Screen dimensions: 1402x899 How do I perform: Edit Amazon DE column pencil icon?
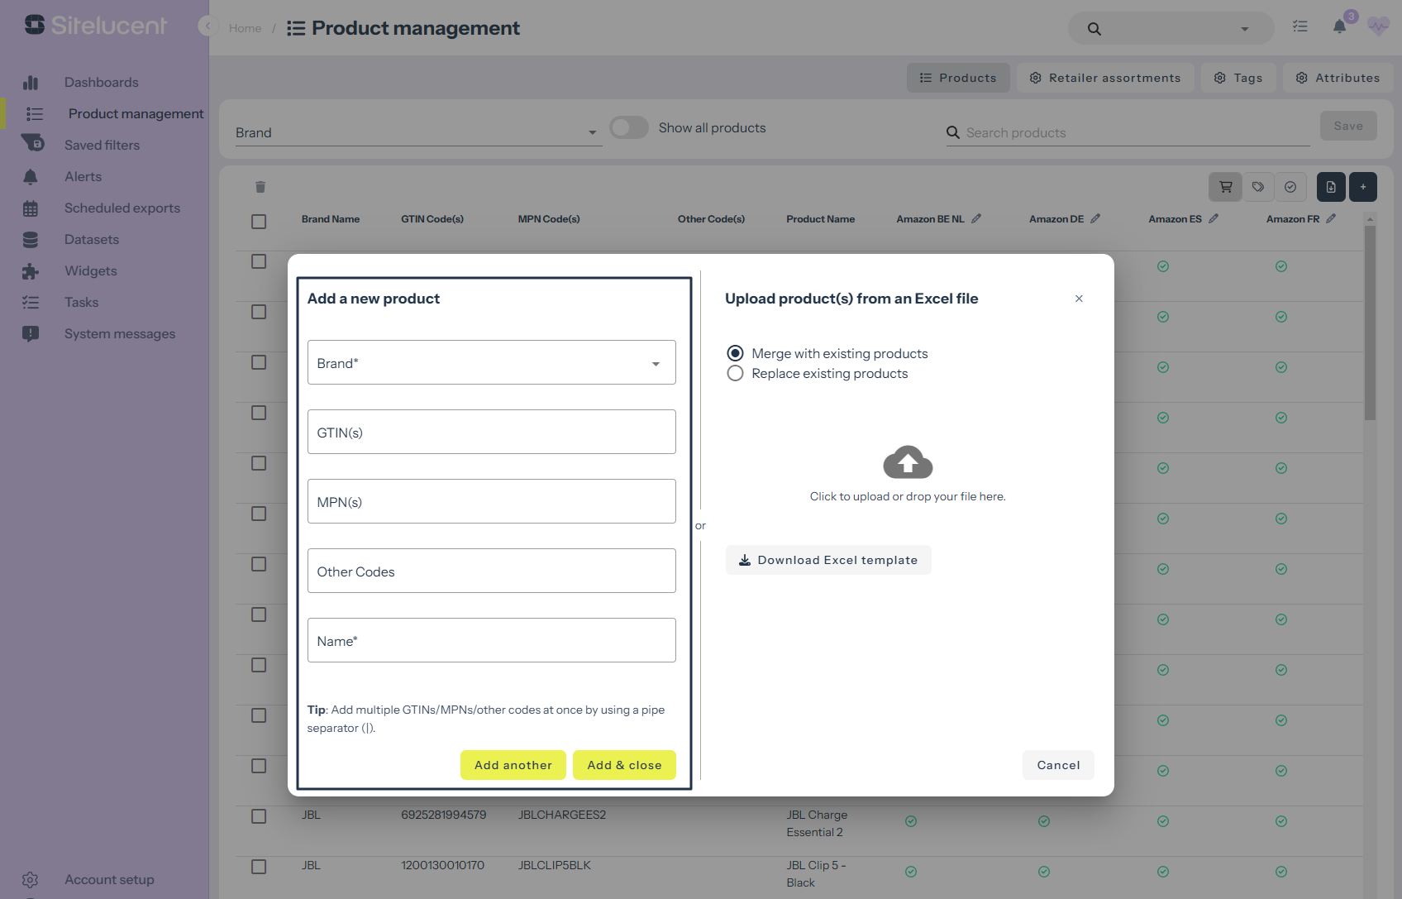click(1095, 219)
